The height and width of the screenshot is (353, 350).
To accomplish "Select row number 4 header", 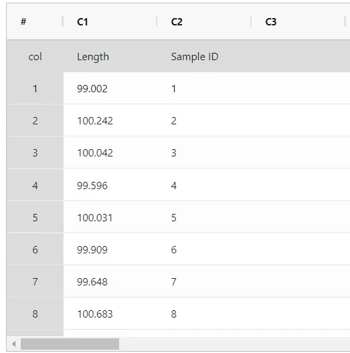I will (35, 185).
